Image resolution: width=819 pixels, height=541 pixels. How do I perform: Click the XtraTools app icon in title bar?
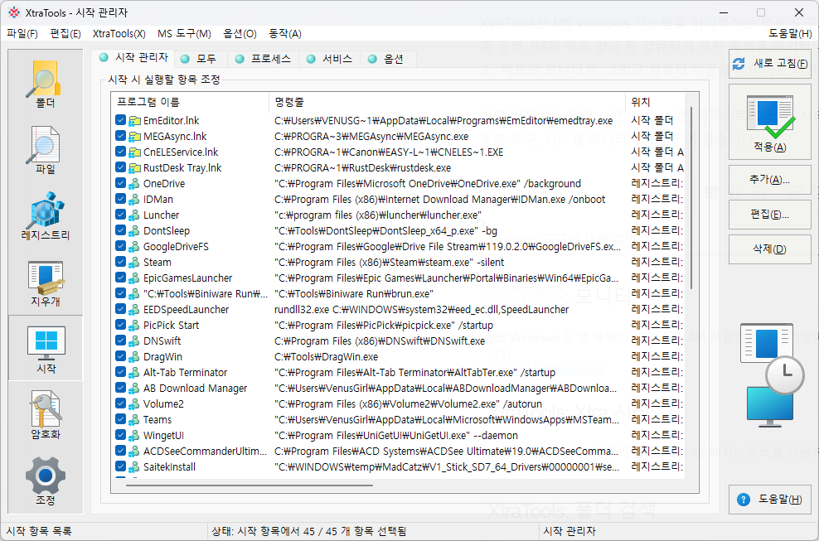click(14, 12)
